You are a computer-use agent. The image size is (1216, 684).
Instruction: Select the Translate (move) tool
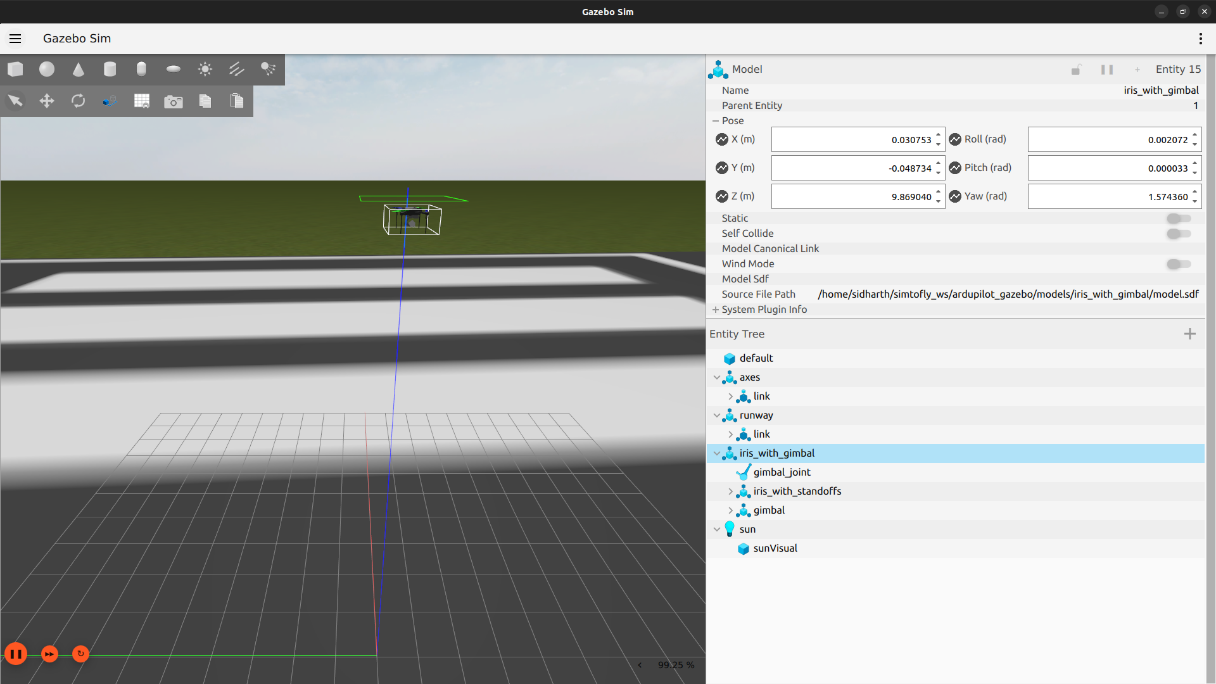[46, 101]
